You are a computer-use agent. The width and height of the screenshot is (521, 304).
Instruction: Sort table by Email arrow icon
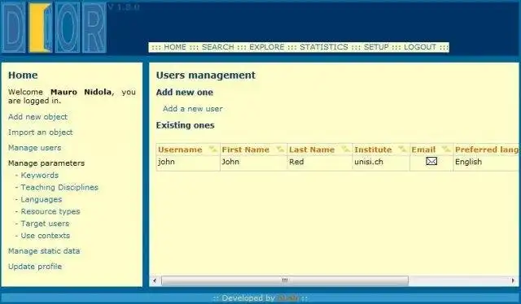[x=446, y=150]
